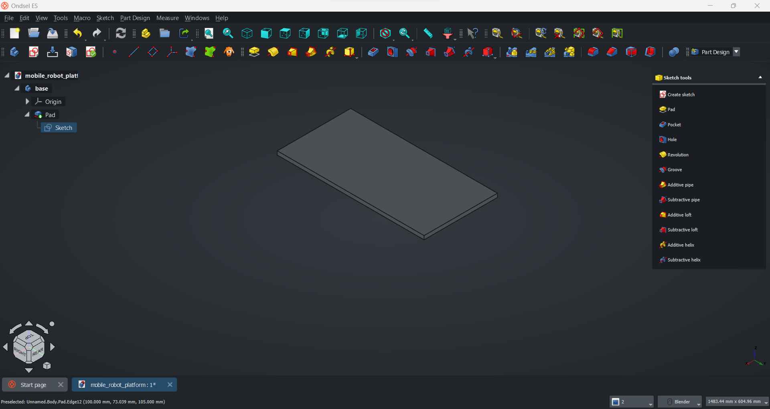Click the What's This help cursor icon
The image size is (770, 409).
point(473,33)
